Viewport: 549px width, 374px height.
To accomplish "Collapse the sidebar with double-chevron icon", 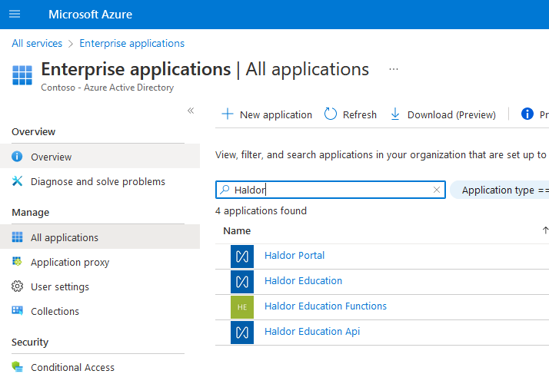I will click(191, 111).
